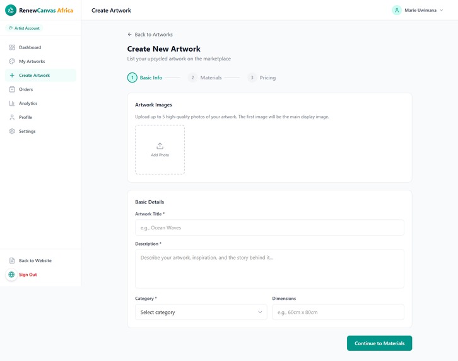
Task: Open the Profile page
Action: [x=40, y=117]
